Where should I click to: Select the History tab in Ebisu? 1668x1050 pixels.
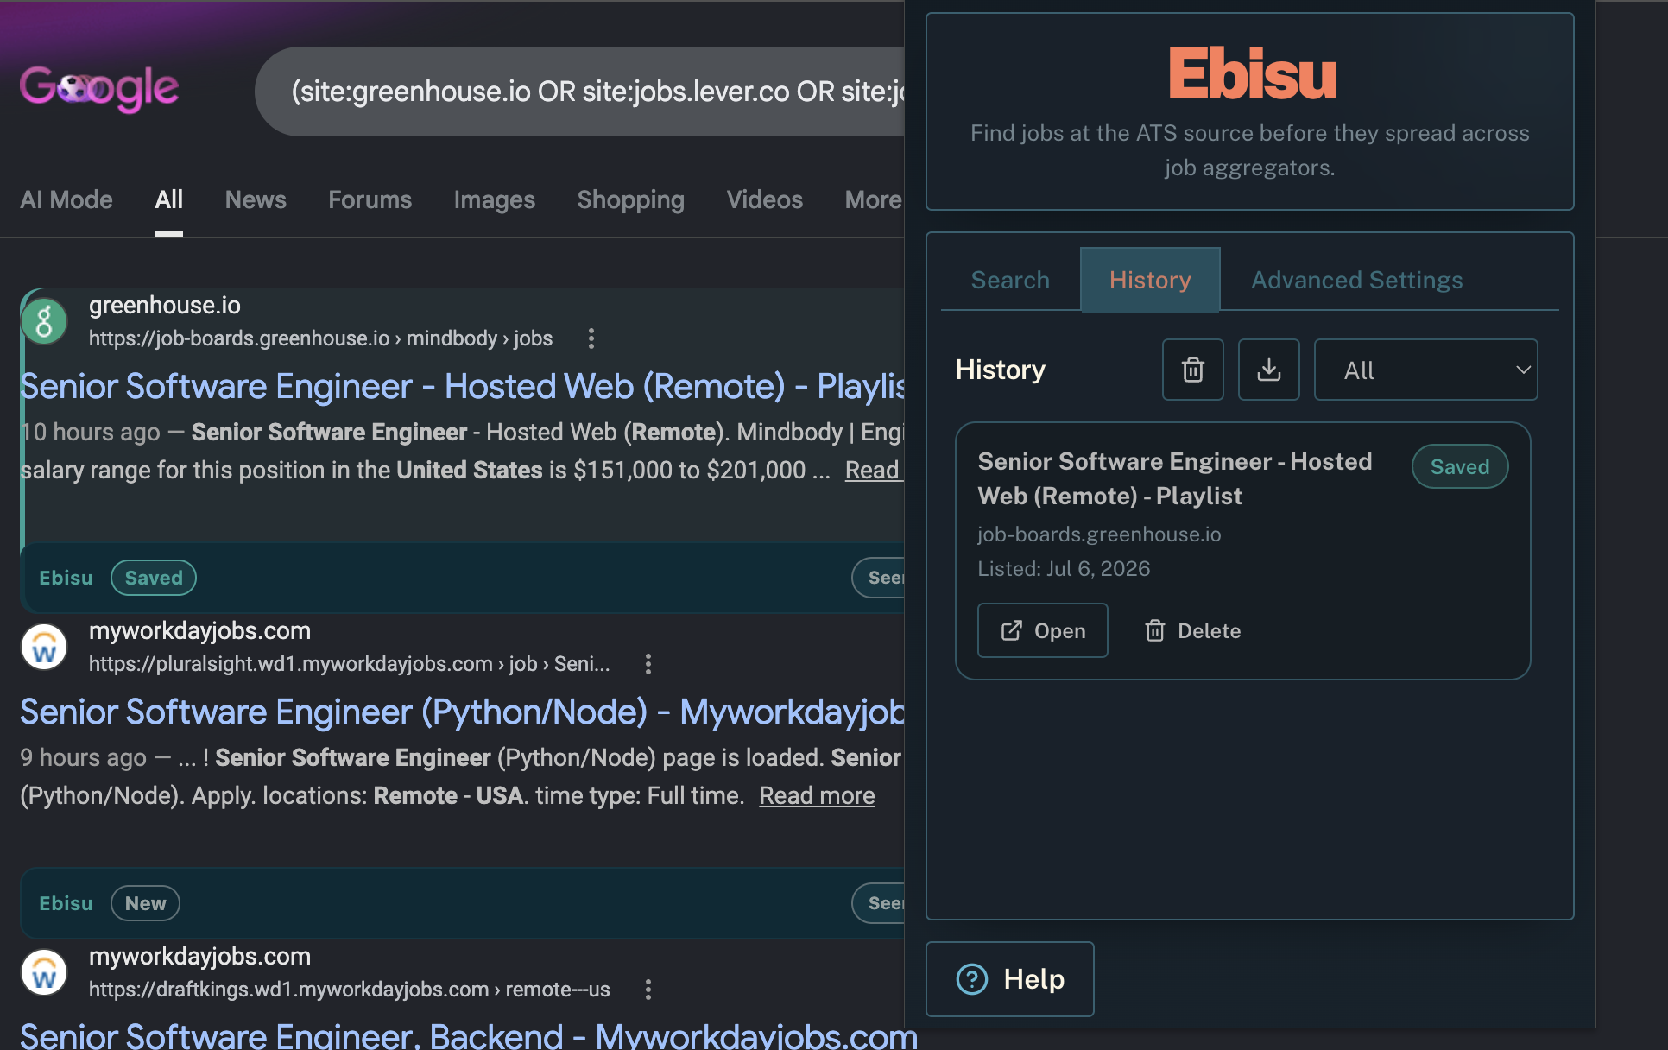[1150, 280]
